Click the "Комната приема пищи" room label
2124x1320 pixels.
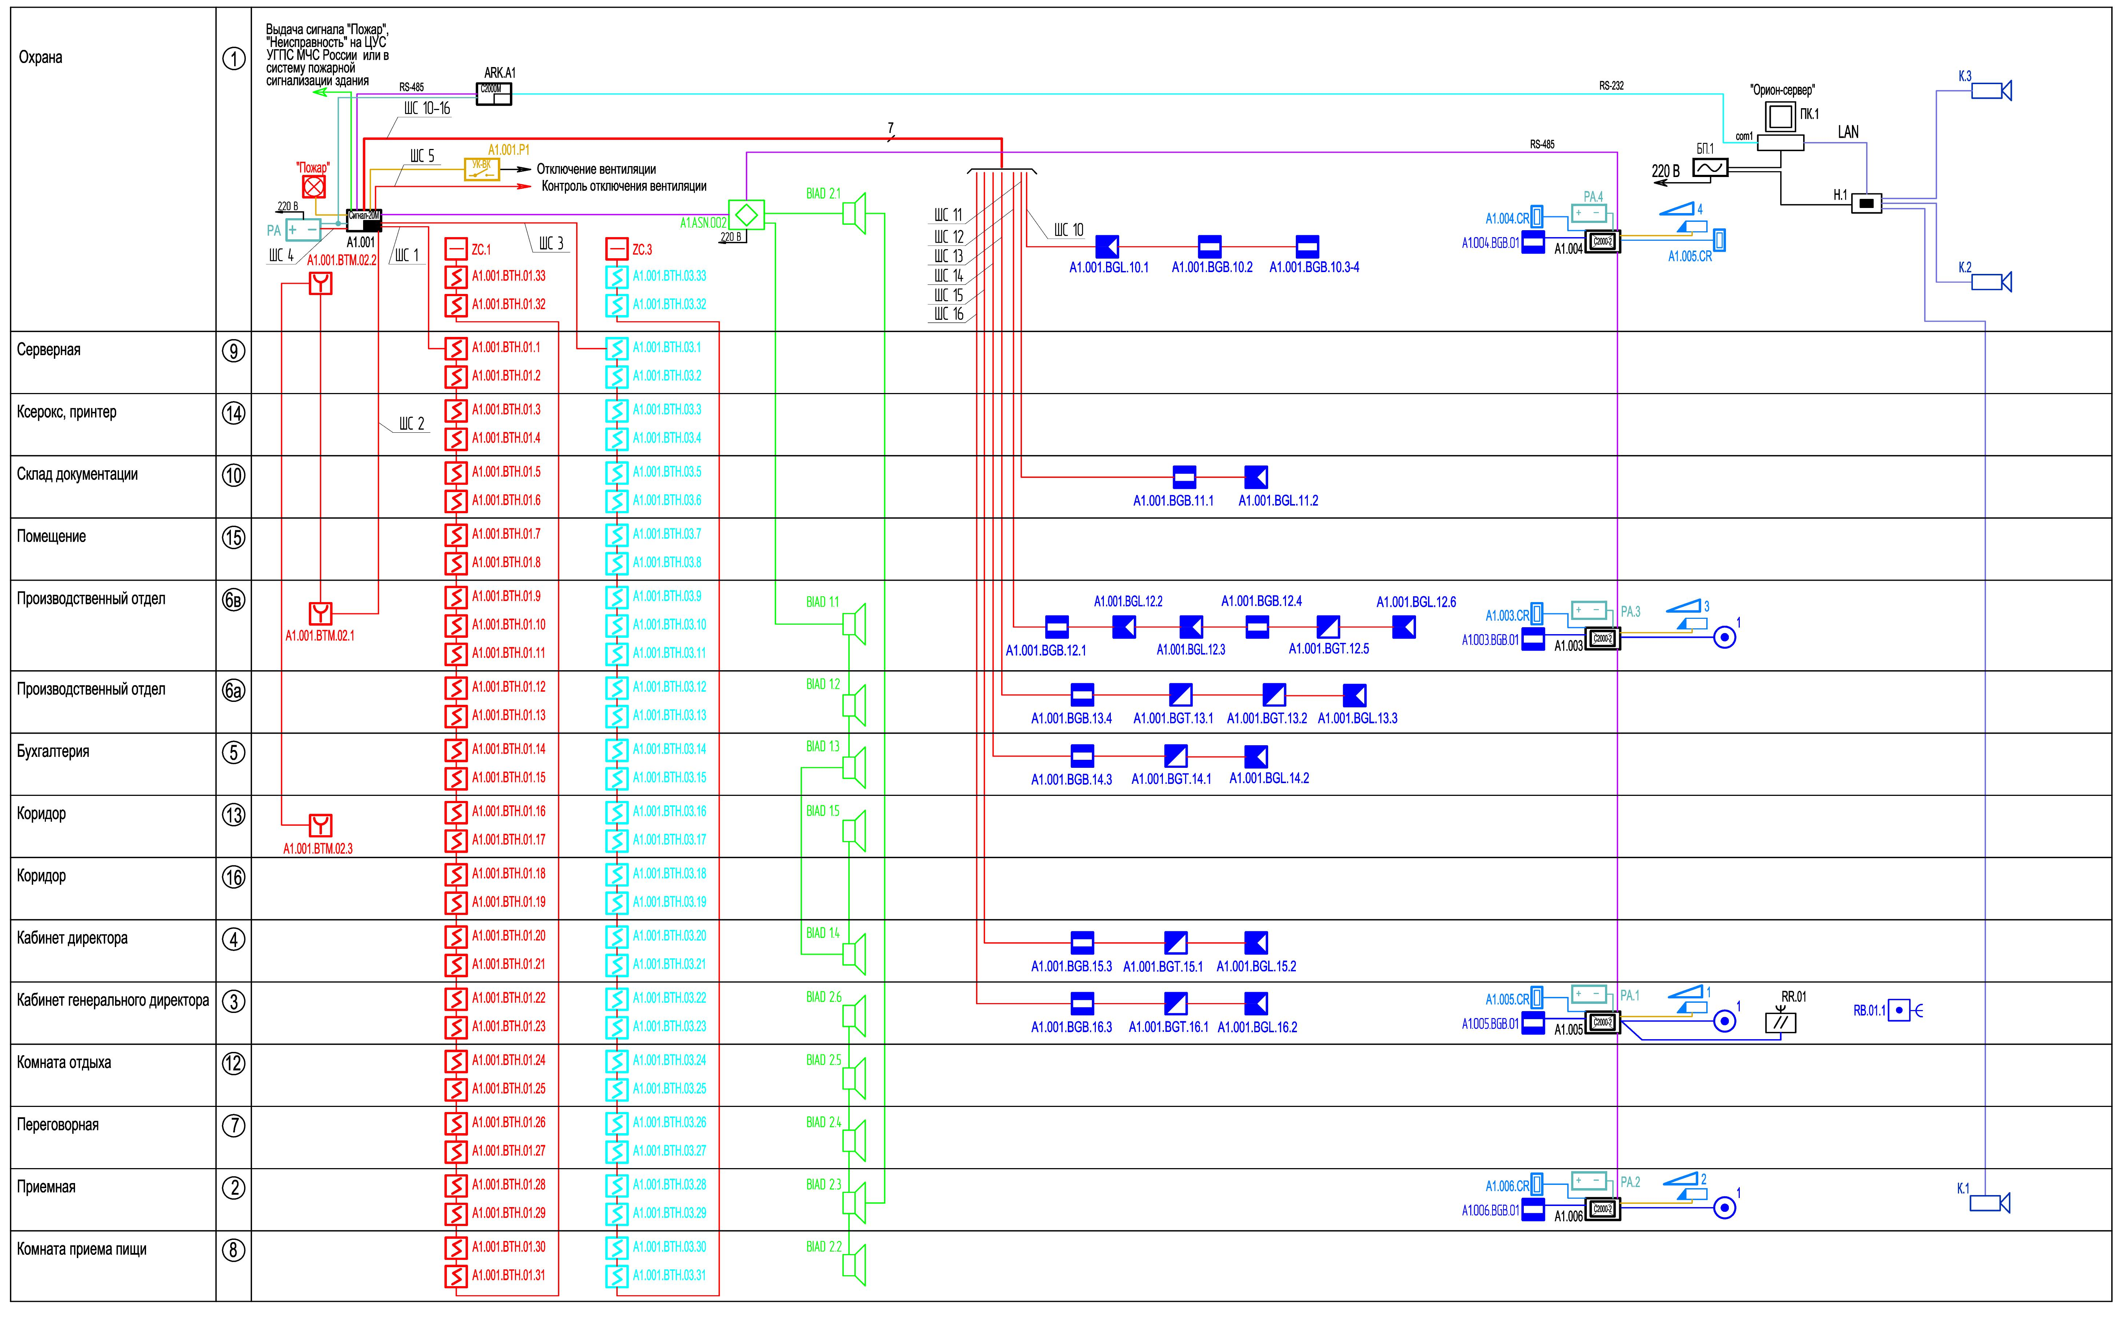coord(81,1249)
